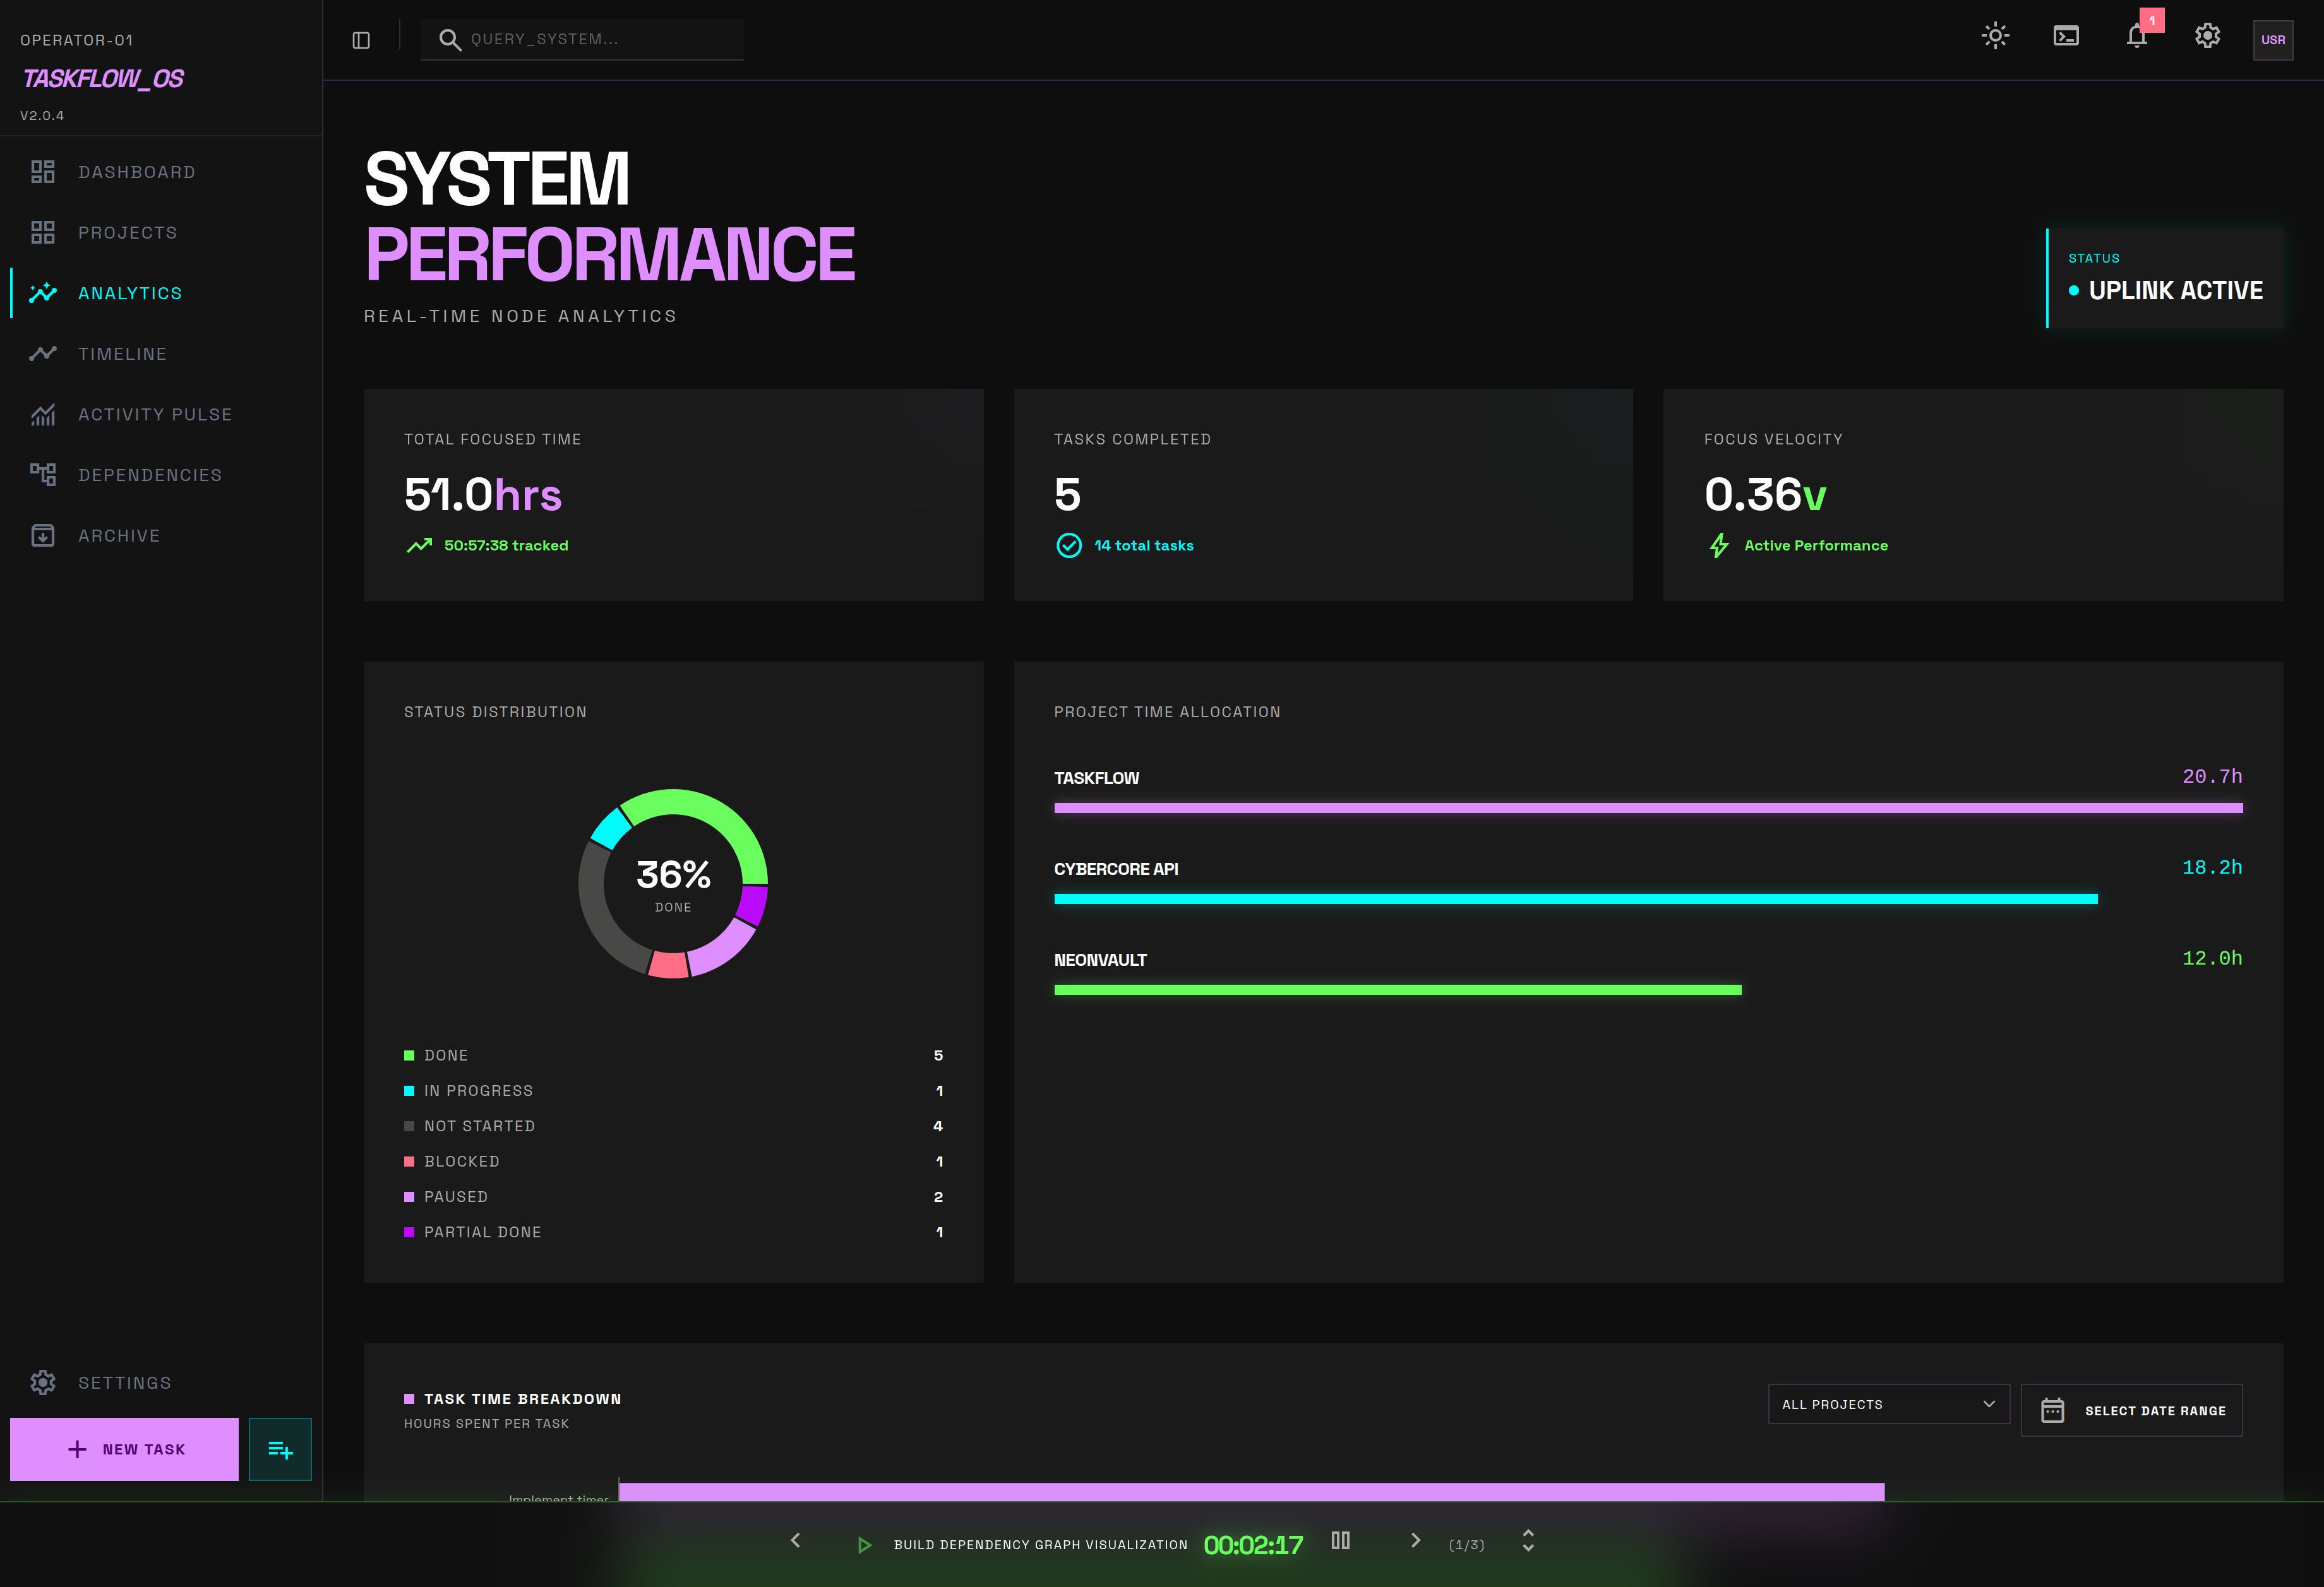Toggle light theme with the sun icon

coord(1995,36)
